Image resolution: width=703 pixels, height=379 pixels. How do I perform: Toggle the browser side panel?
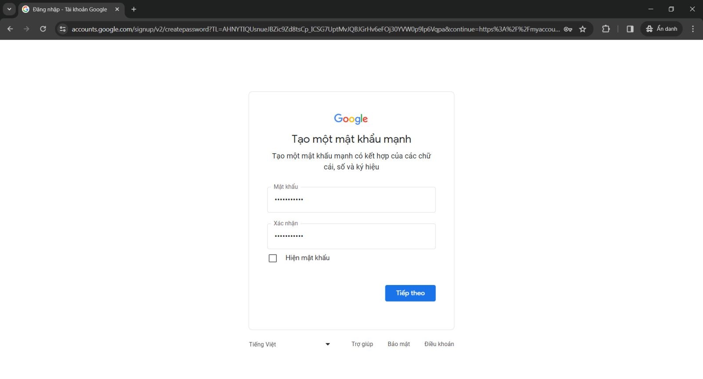pyautogui.click(x=630, y=29)
